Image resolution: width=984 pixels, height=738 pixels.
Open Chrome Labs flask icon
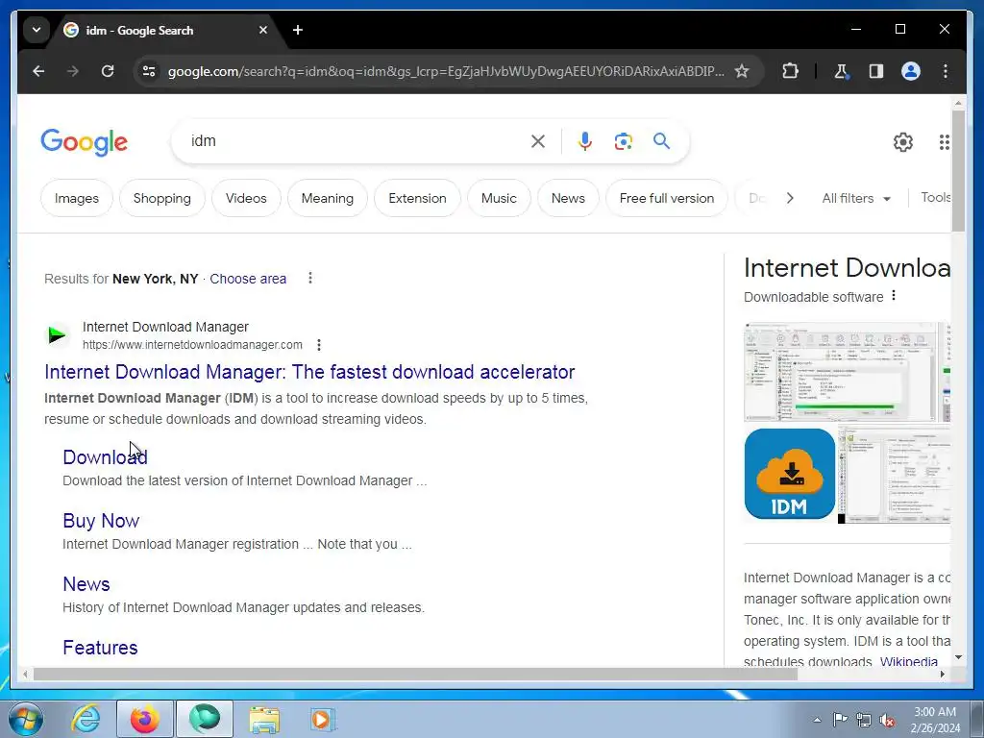841,71
